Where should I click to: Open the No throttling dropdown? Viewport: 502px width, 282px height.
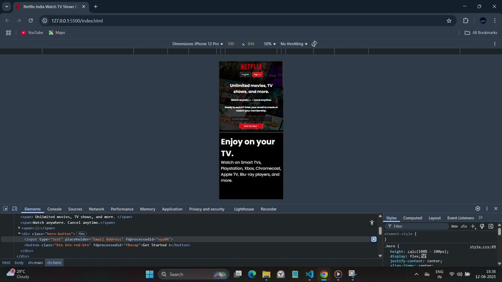point(294,44)
